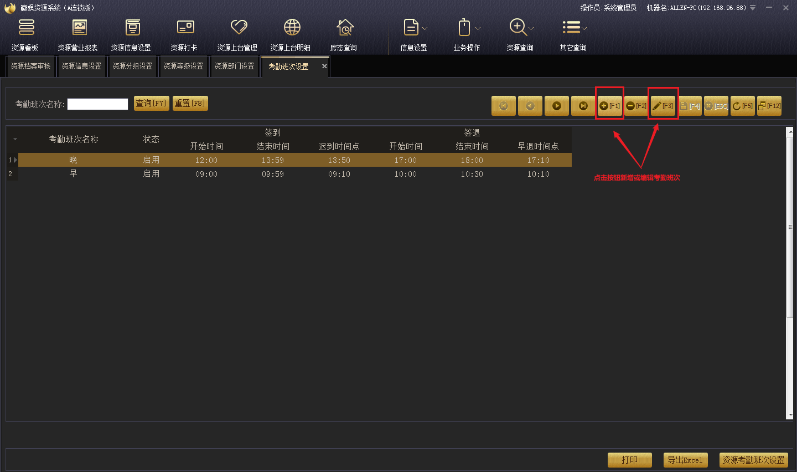Image resolution: width=797 pixels, height=472 pixels.
Task: Refresh list with the F5 button
Action: click(x=743, y=106)
